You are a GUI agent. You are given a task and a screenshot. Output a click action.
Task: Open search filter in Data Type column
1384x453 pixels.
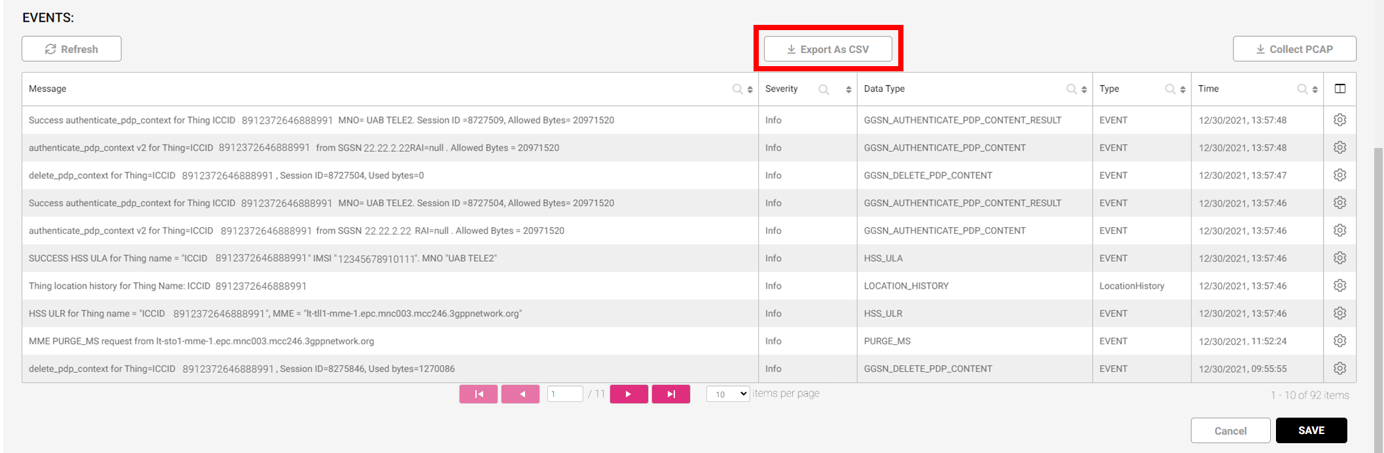click(1071, 89)
